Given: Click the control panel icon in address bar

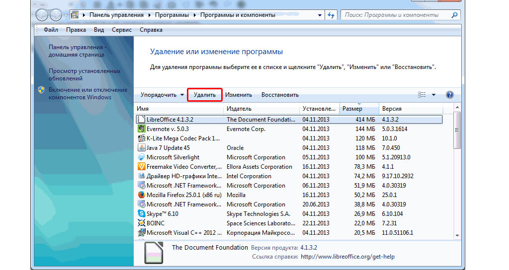Looking at the screenshot, I should pyautogui.click(x=75, y=15).
